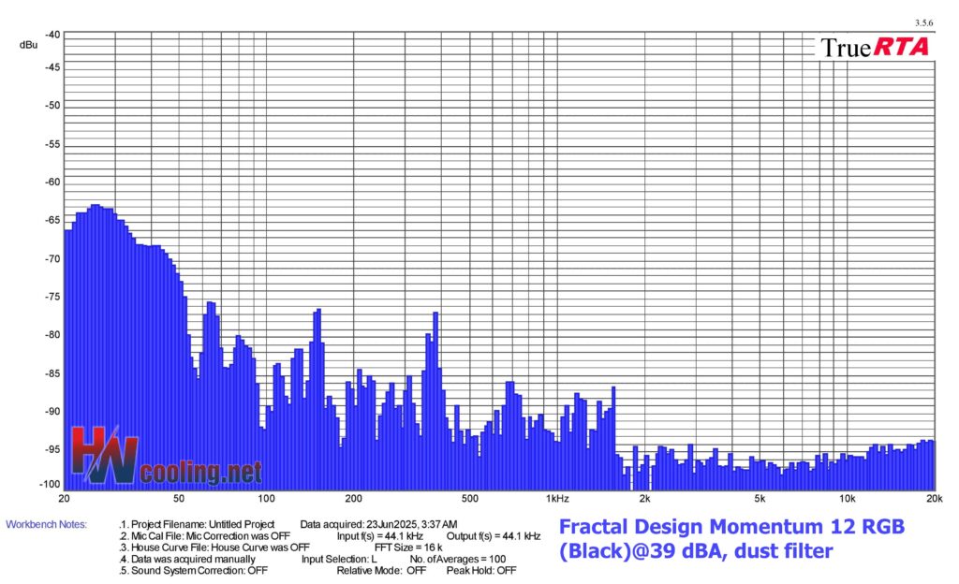This screenshot has width=959, height=584.
Task: Click the No. of Averages = 100 text
Action: pos(457,559)
